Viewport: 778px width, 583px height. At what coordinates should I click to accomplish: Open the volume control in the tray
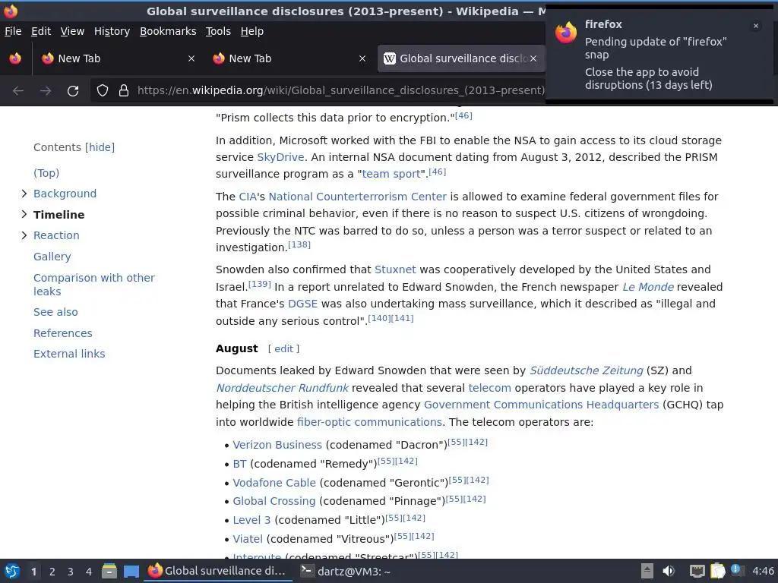pos(669,571)
